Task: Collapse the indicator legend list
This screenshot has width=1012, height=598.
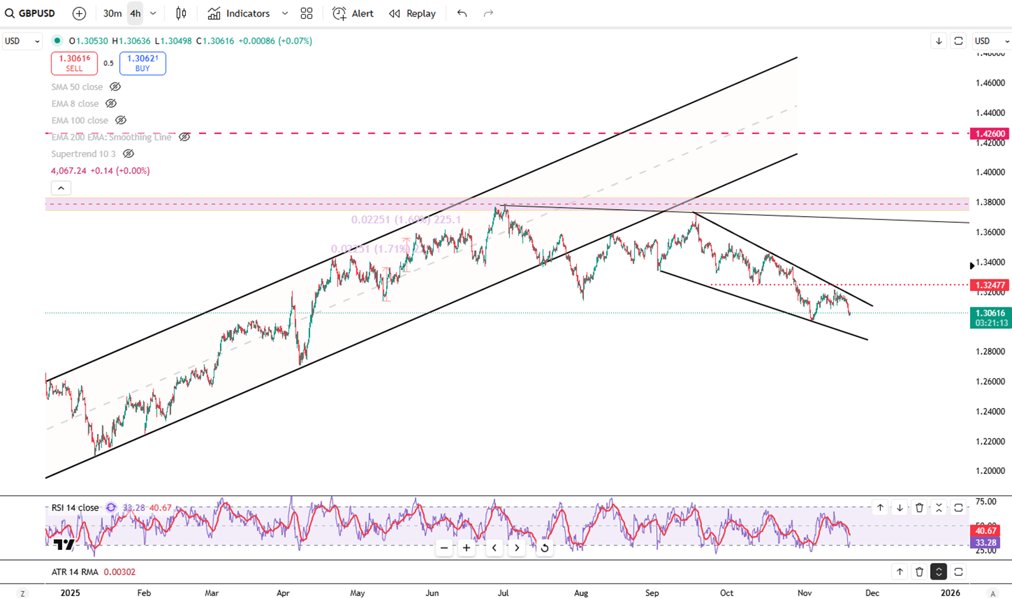Action: [61, 188]
